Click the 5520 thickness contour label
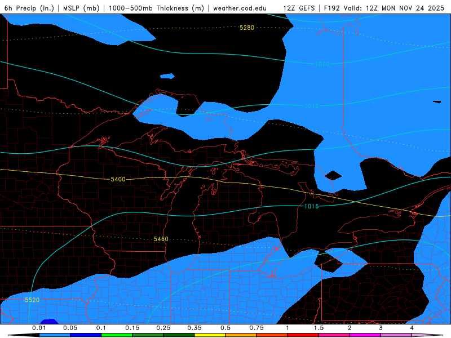The image size is (451, 338). pyautogui.click(x=32, y=300)
